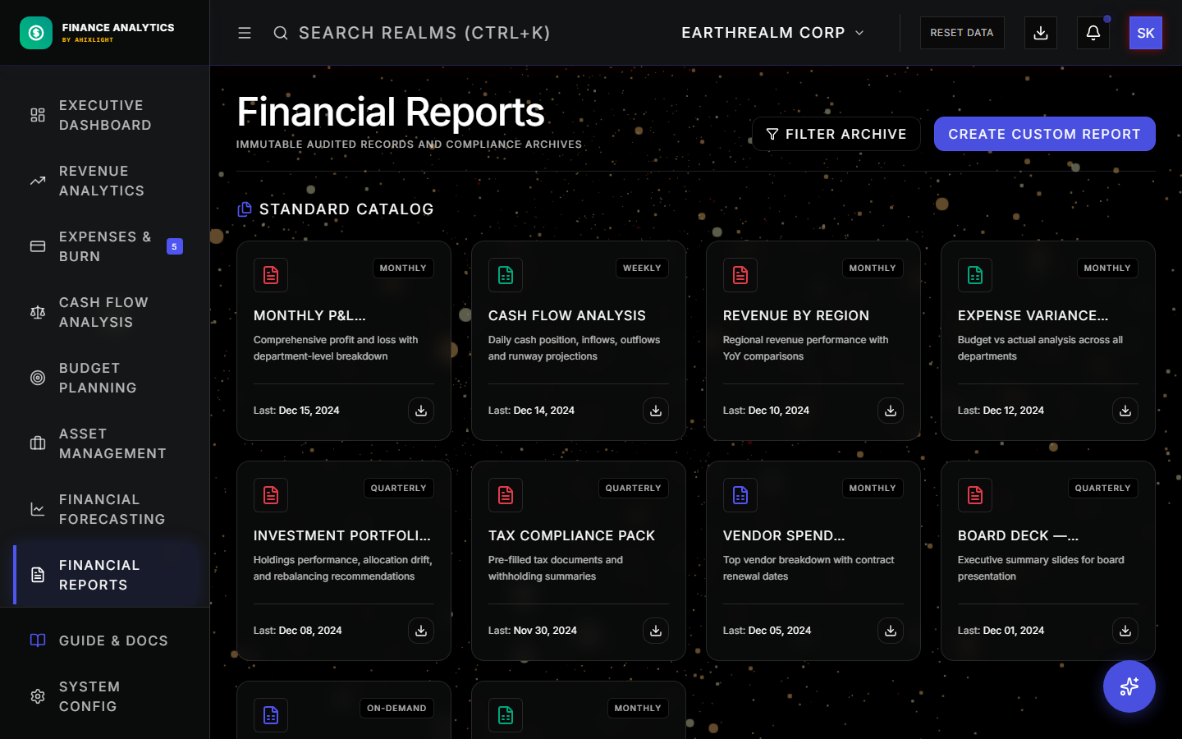Image resolution: width=1182 pixels, height=739 pixels.
Task: Download the Cash Flow Analysis report
Action: pos(656,411)
